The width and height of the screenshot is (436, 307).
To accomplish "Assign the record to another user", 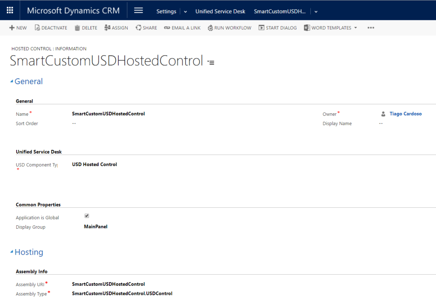I will point(116,28).
